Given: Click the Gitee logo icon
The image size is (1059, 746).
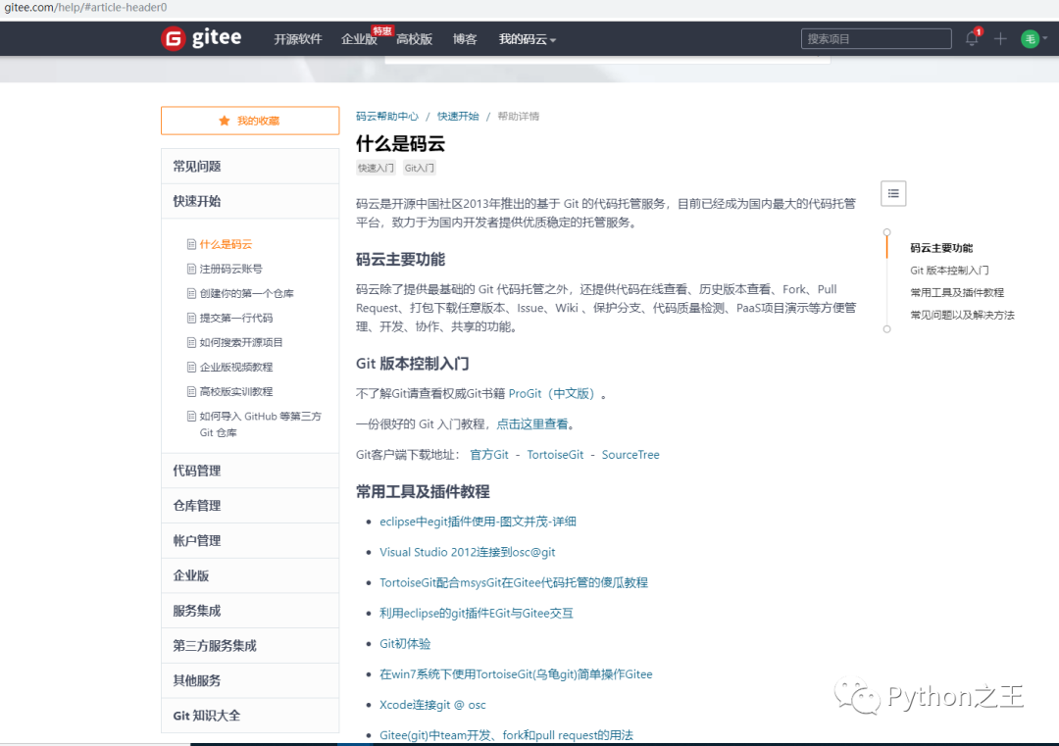Looking at the screenshot, I should (174, 38).
